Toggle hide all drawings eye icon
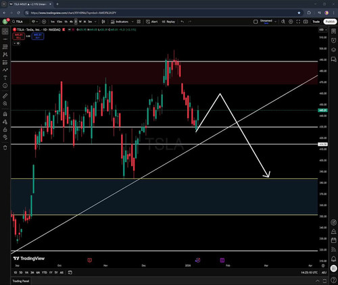Screen dimensions: 338x285 click(x=5, y=137)
